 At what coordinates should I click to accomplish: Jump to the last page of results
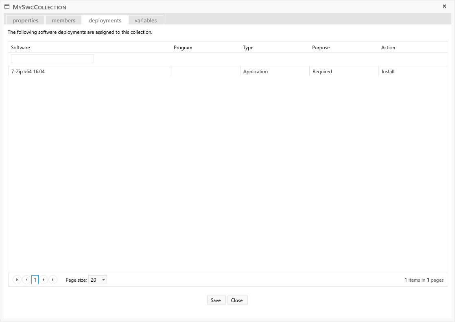(53, 280)
